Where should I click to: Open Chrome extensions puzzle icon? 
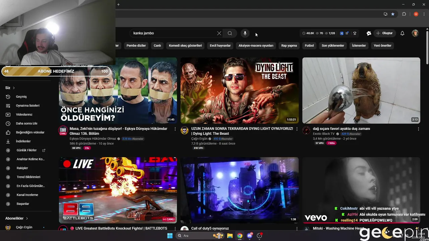404,14
